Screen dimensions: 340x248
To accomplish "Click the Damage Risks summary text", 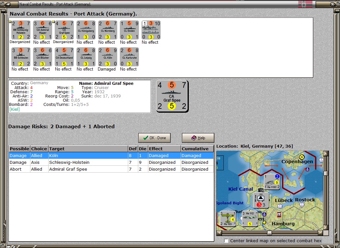I will point(62,126).
